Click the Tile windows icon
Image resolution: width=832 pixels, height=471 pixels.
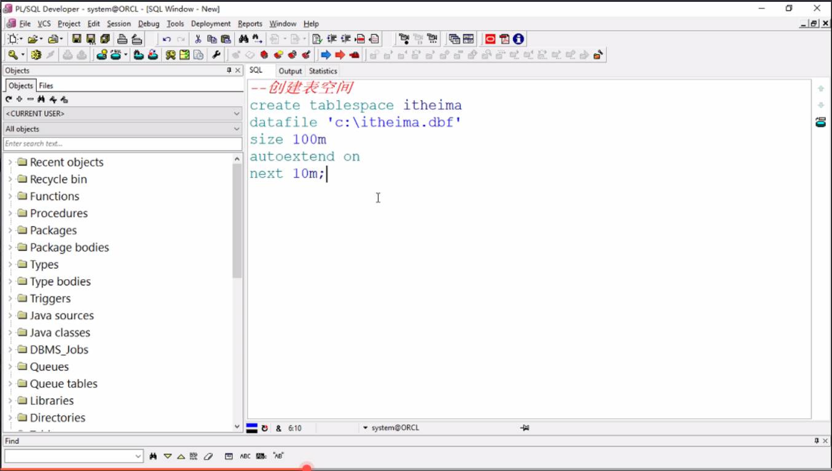pos(468,39)
